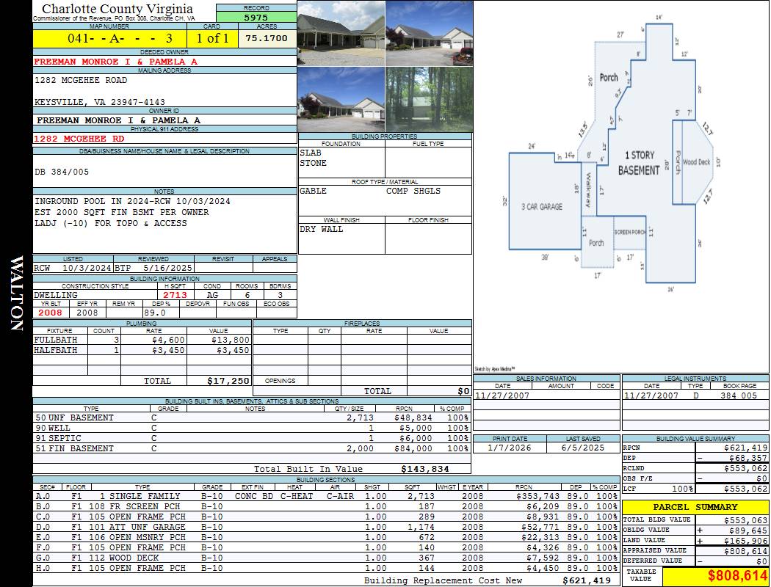Select the legal instrument book page 384 005
Viewport: 771px width, 587px height.
737,395
